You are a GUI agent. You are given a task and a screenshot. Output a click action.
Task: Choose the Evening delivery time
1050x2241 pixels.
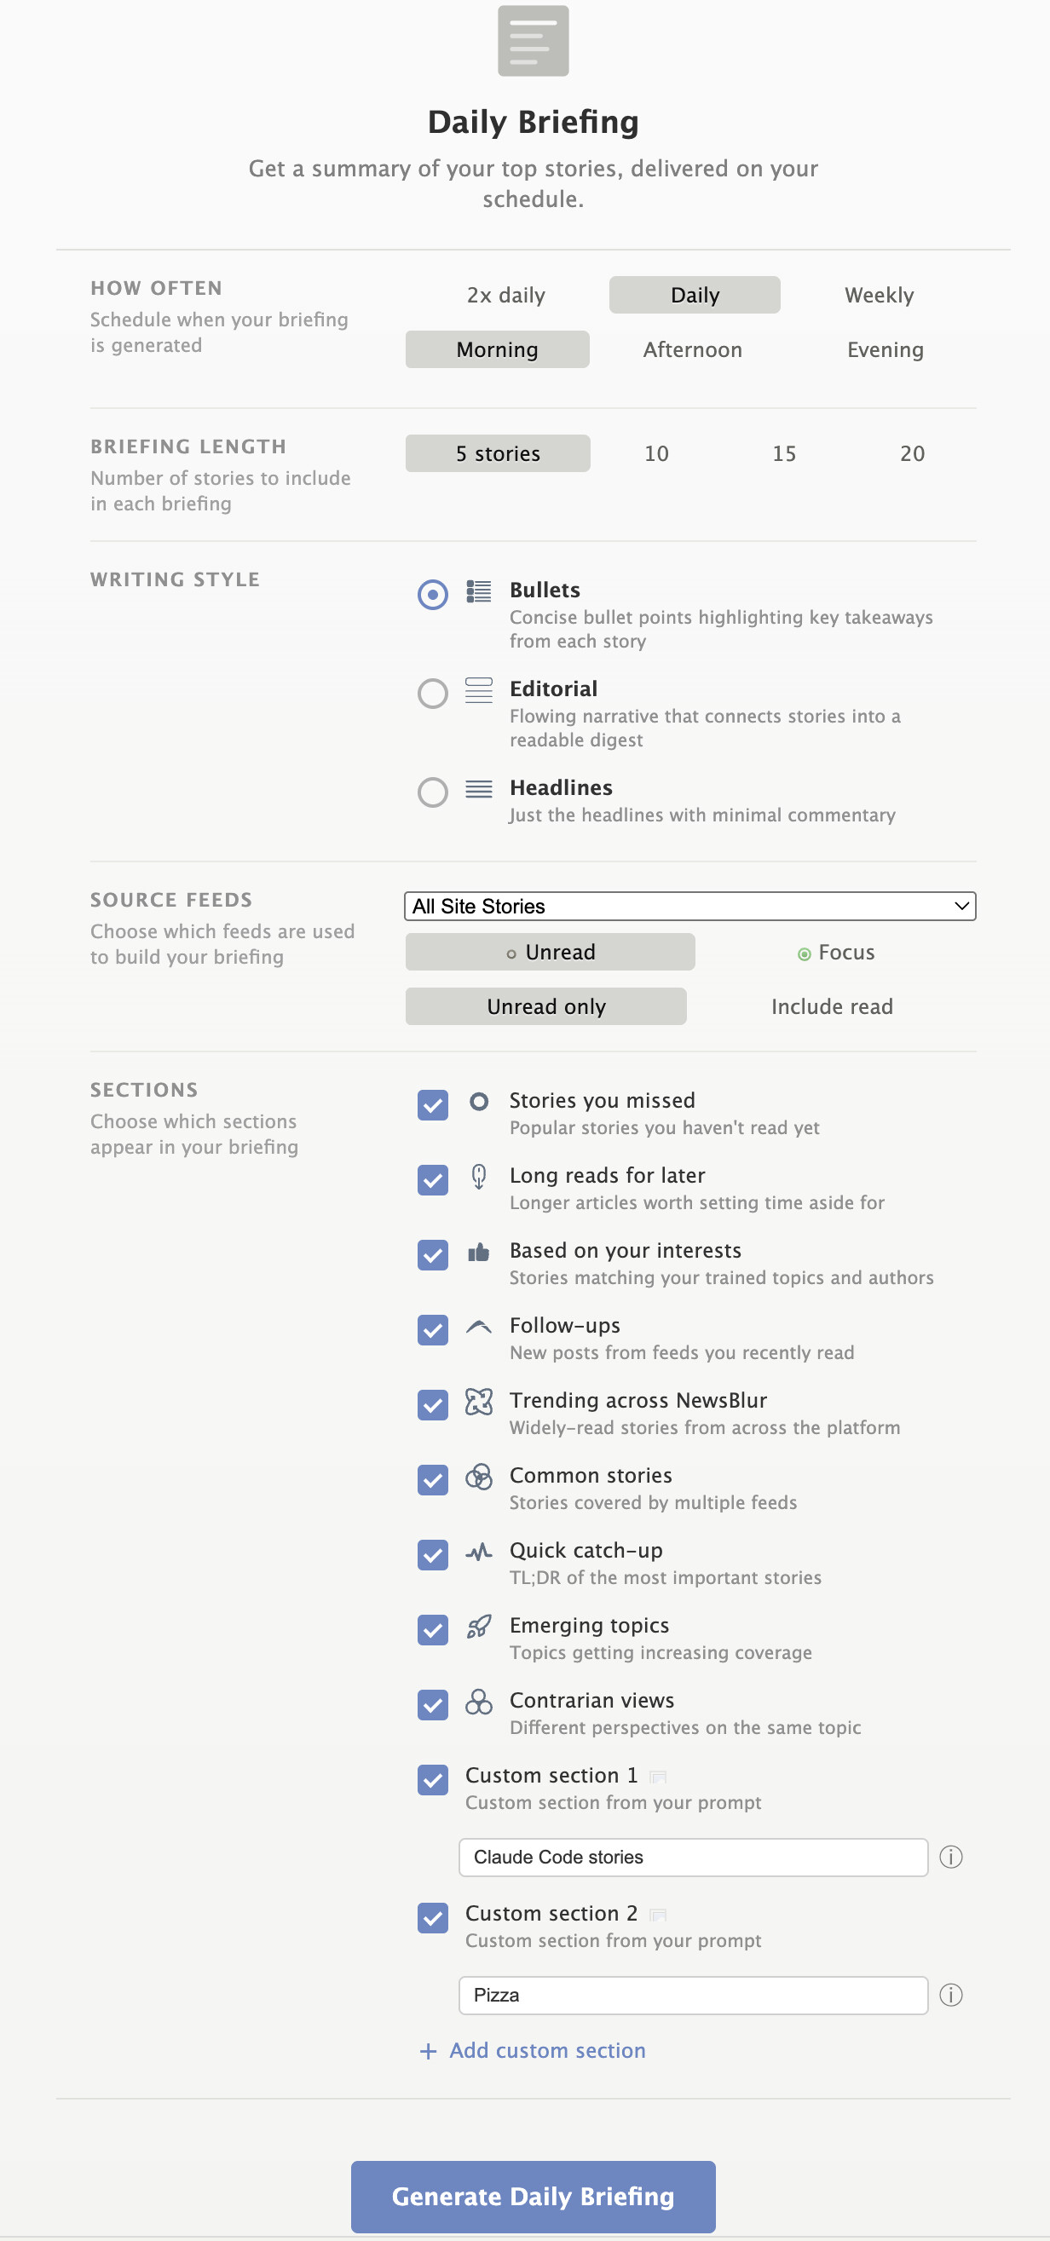(x=885, y=349)
